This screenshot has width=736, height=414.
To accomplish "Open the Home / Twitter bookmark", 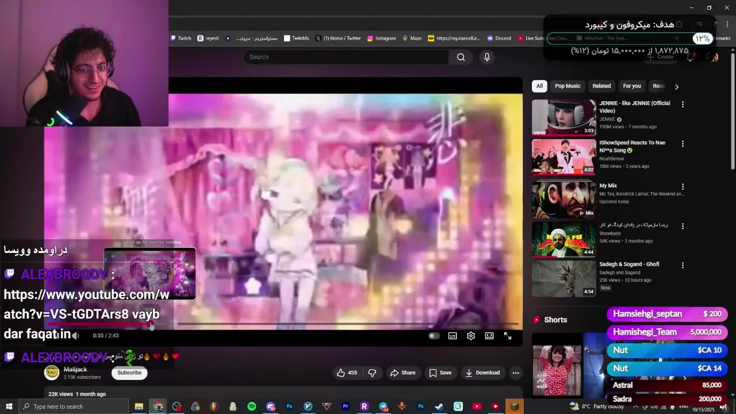I will pos(338,39).
